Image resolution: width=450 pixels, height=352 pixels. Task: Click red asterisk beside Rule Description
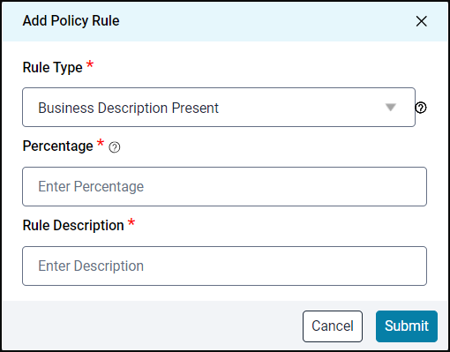(x=131, y=222)
